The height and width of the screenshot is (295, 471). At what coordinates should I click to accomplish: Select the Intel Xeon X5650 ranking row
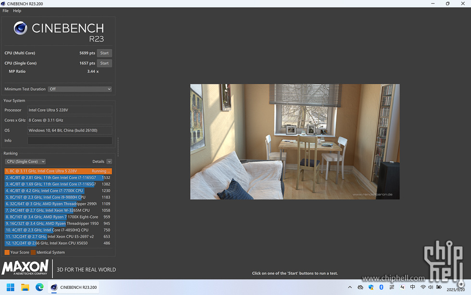58,244
